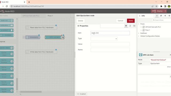
Task: Open the Type dropdown
Action: pyautogui.click(x=104, y=39)
